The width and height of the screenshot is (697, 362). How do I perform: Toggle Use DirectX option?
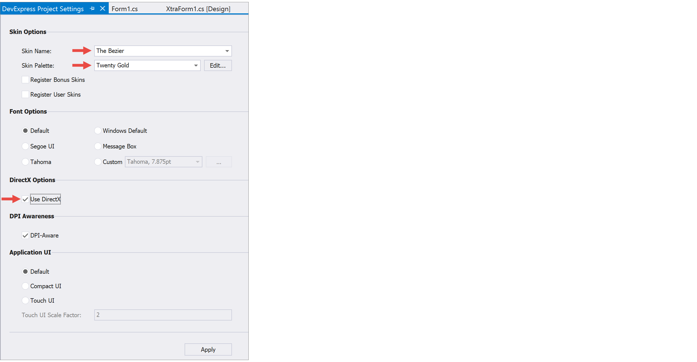pyautogui.click(x=25, y=199)
